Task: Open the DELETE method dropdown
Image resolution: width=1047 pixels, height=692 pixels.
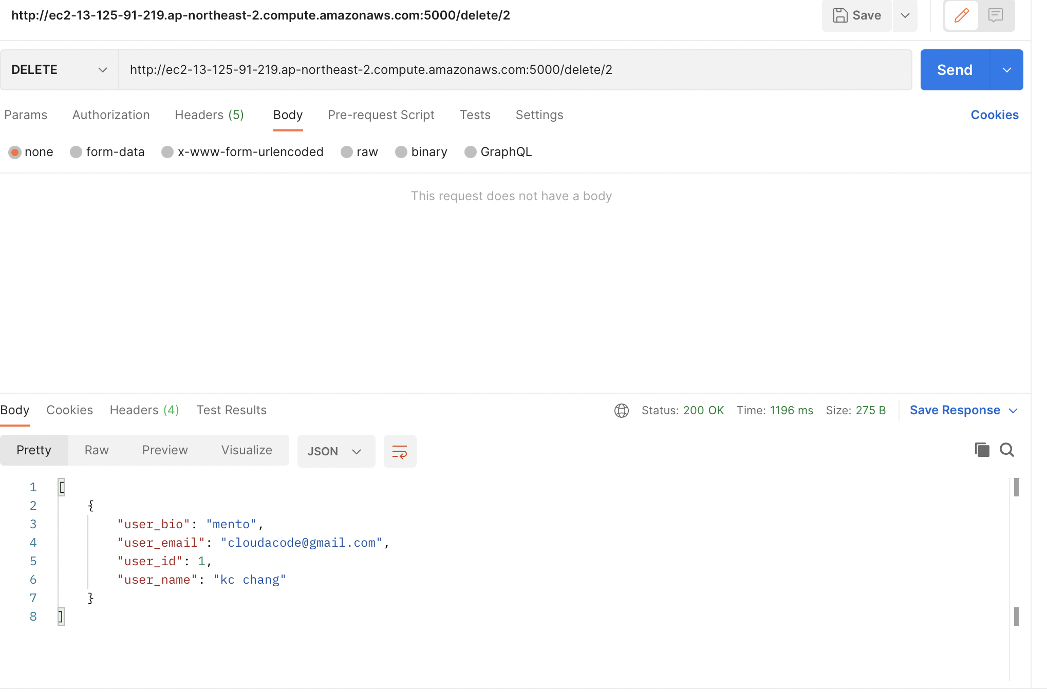Action: point(59,70)
